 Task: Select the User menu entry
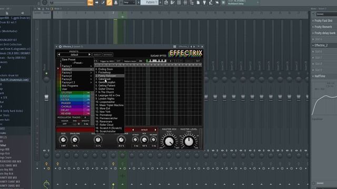64,89
